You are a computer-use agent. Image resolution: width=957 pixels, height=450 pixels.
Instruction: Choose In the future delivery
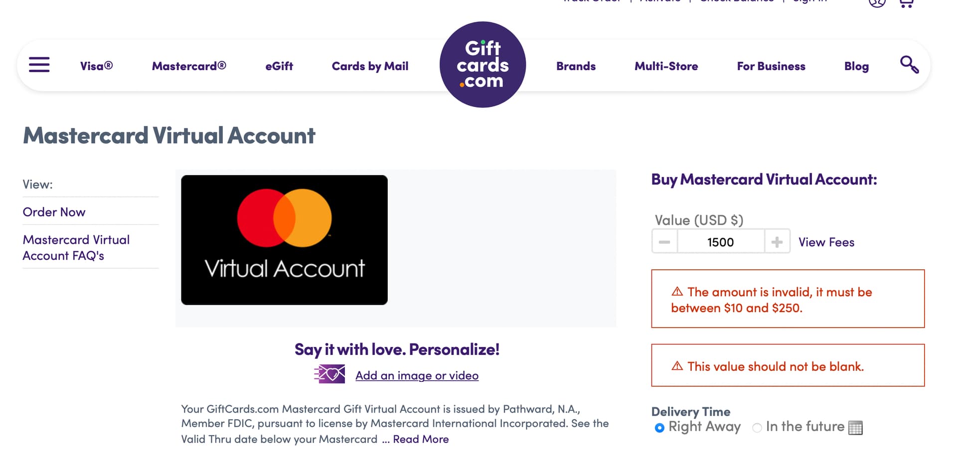click(757, 427)
